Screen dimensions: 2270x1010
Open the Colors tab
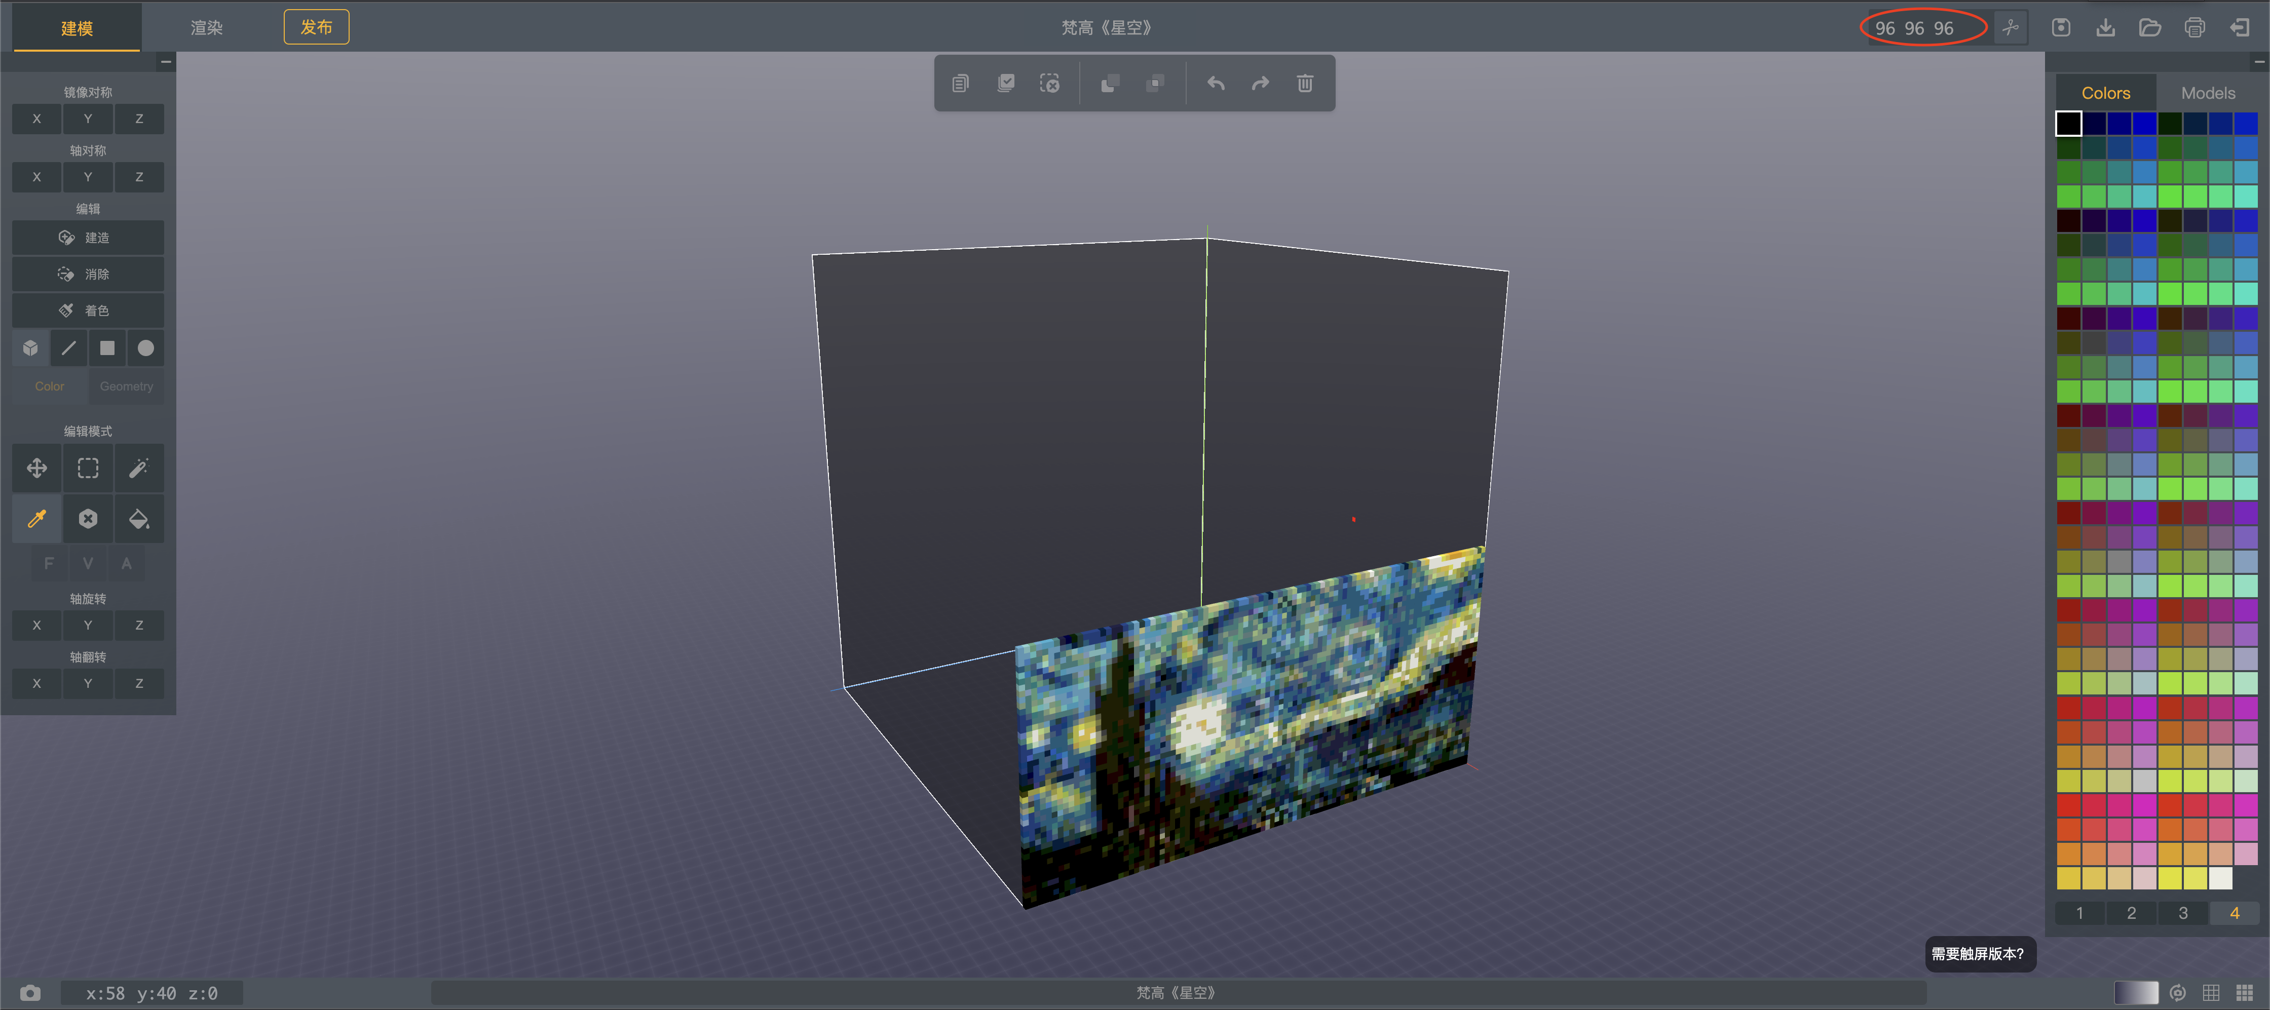click(x=2105, y=93)
